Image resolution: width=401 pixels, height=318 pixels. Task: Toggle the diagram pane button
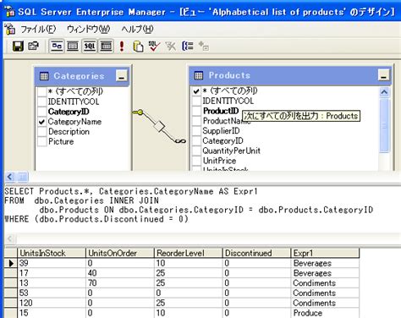[57, 47]
